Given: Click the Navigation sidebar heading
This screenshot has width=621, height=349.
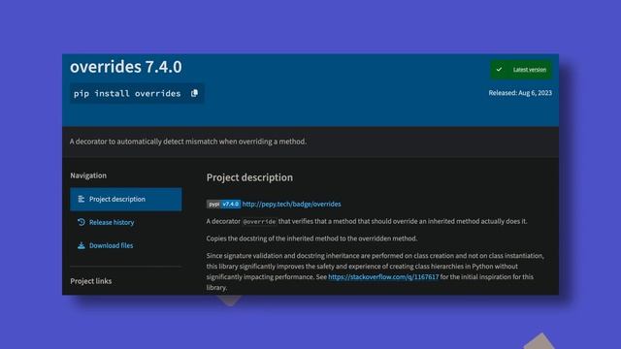Looking at the screenshot, I should (88, 175).
